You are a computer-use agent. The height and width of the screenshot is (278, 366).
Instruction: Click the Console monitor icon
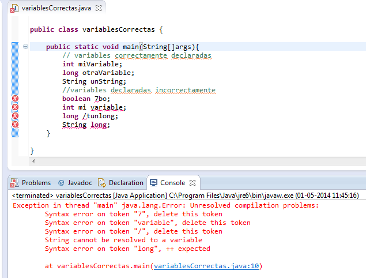pyautogui.click(x=153, y=183)
